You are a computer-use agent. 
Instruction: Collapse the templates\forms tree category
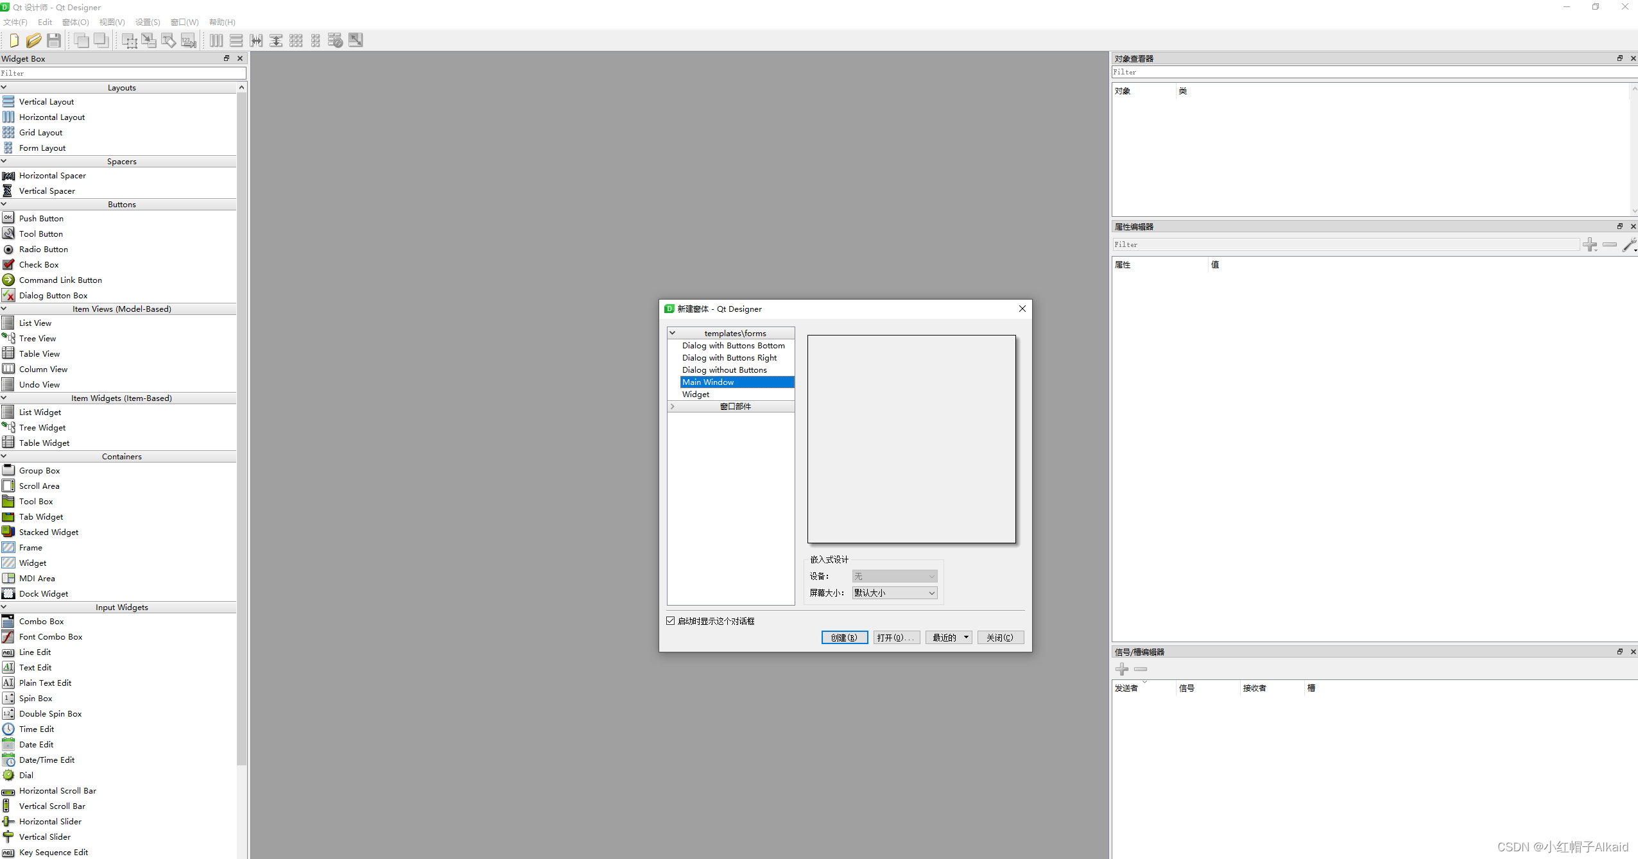[672, 334]
